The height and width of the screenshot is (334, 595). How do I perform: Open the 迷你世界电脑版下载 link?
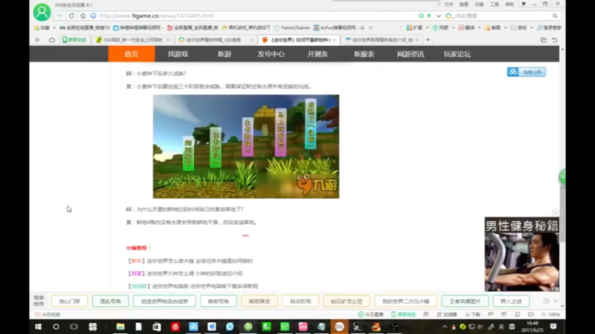coord(205,286)
